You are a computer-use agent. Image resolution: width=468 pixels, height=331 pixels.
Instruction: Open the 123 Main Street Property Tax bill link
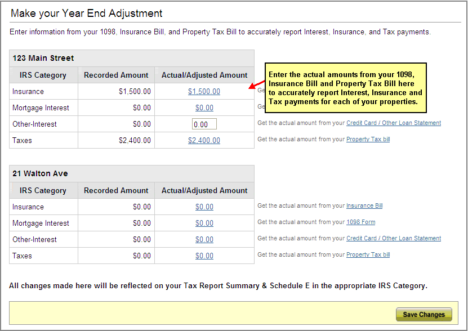coord(368,139)
